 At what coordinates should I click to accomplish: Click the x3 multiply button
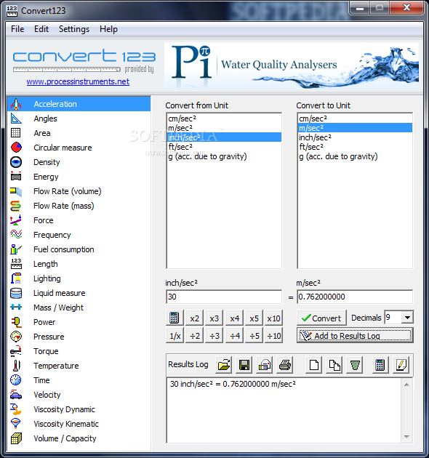point(214,318)
